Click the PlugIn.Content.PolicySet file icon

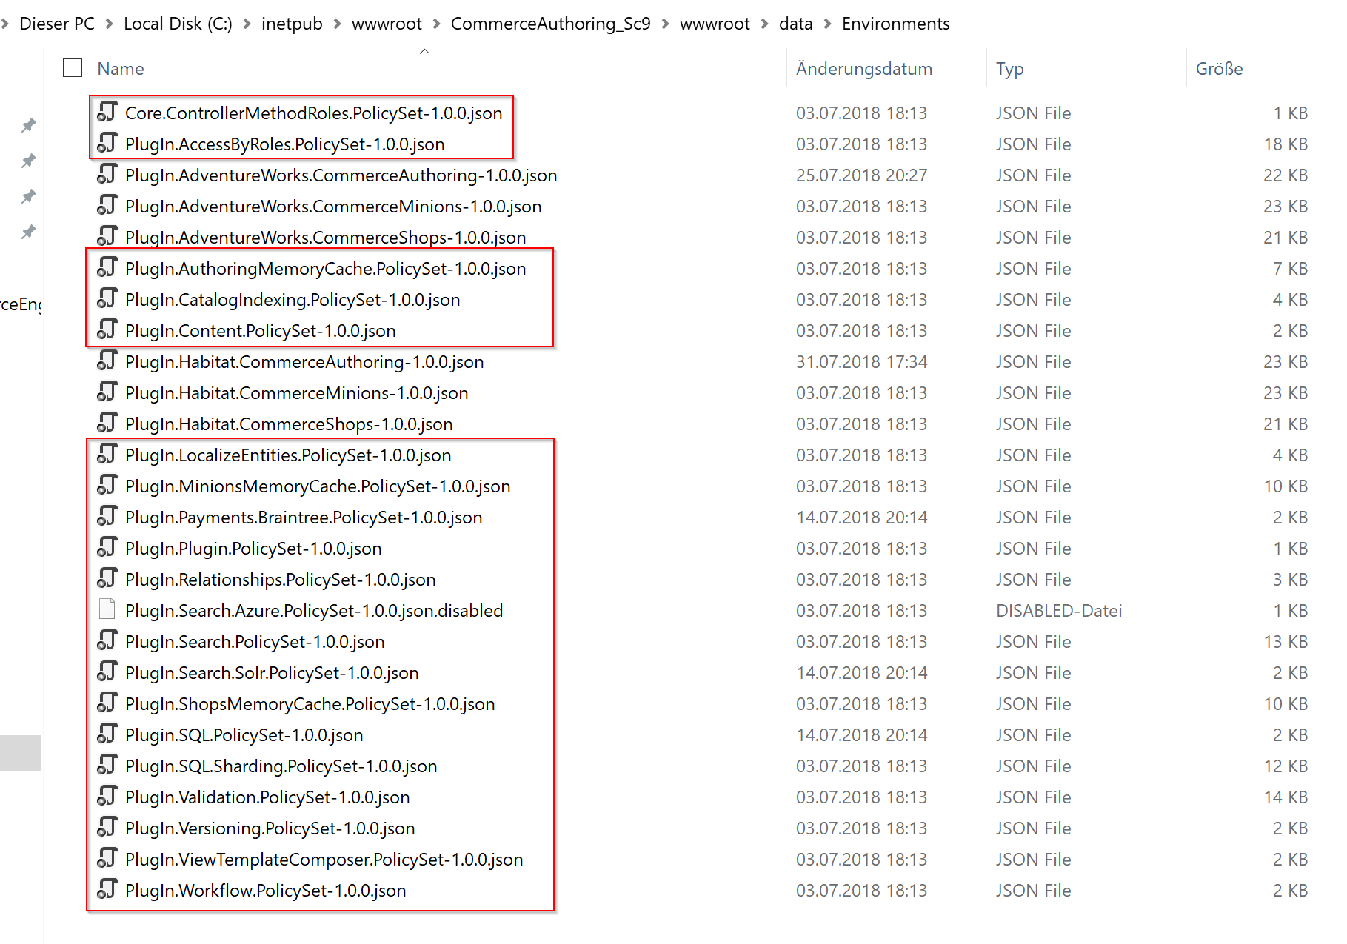(x=107, y=329)
